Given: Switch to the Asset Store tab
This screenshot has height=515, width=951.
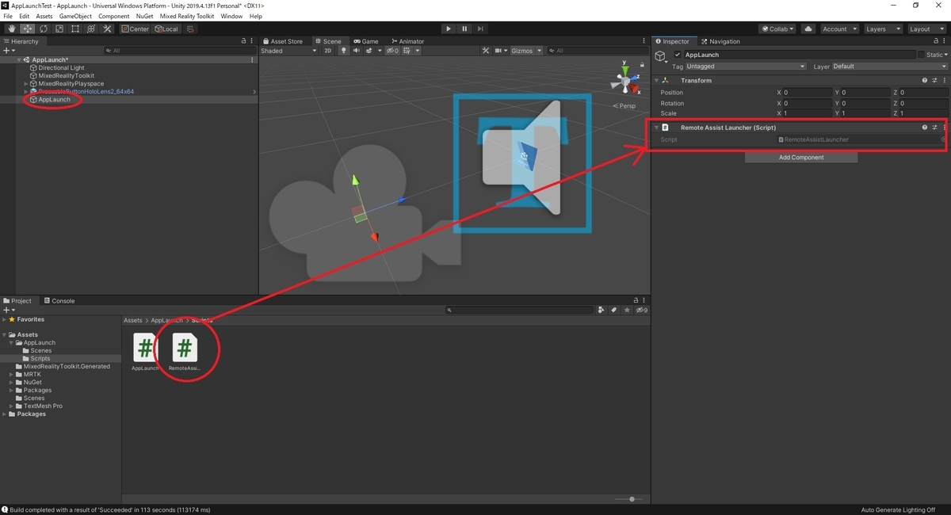Looking at the screenshot, I should (283, 41).
